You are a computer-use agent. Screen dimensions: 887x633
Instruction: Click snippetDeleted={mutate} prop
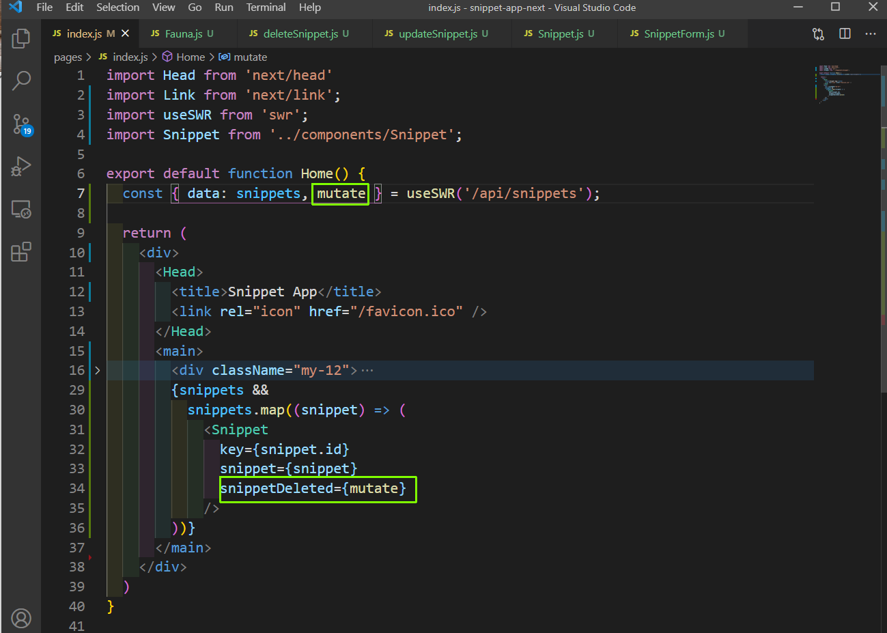(x=313, y=488)
